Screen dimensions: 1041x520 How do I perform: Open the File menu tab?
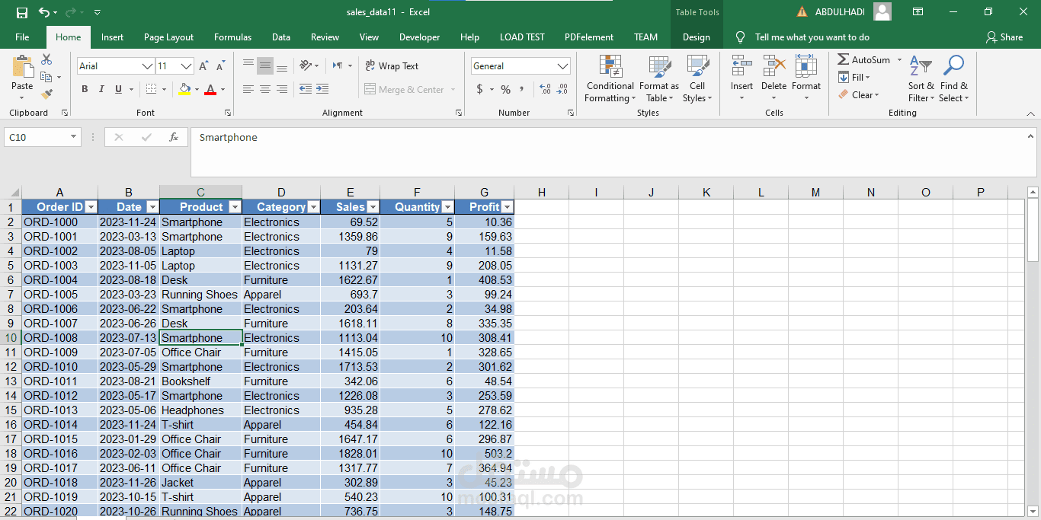[x=22, y=37]
